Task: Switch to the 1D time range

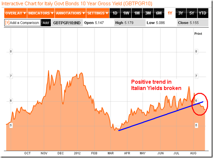Action: pos(114,13)
